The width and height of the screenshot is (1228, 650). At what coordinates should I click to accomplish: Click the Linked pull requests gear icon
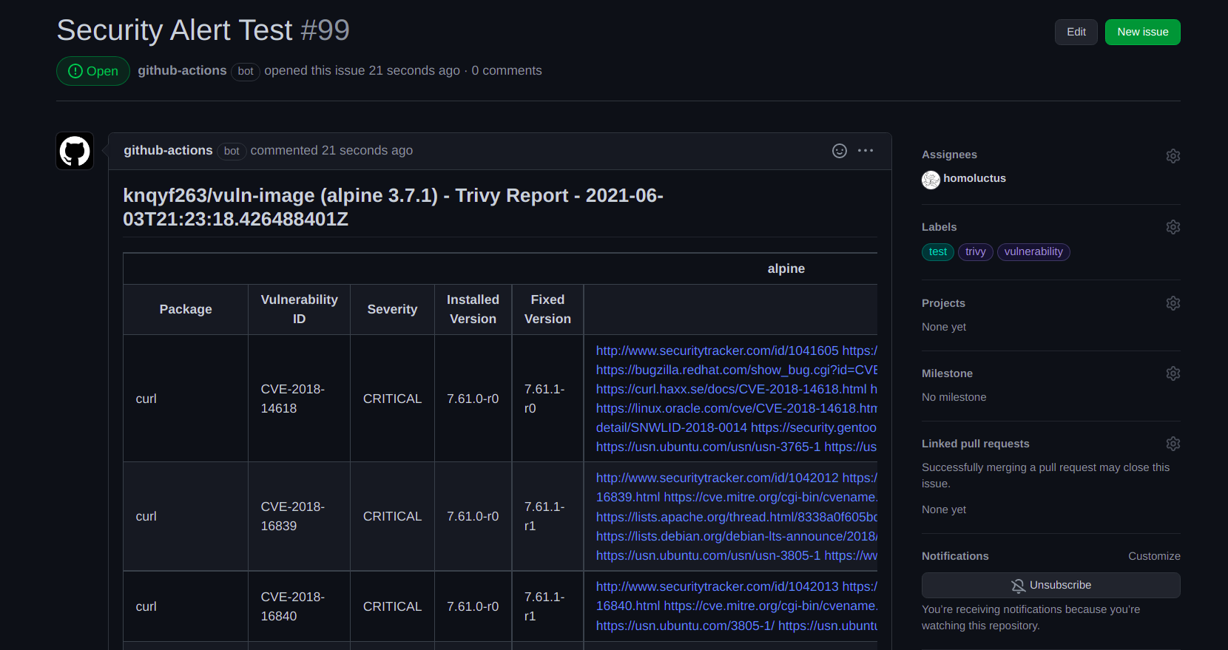[1173, 444]
